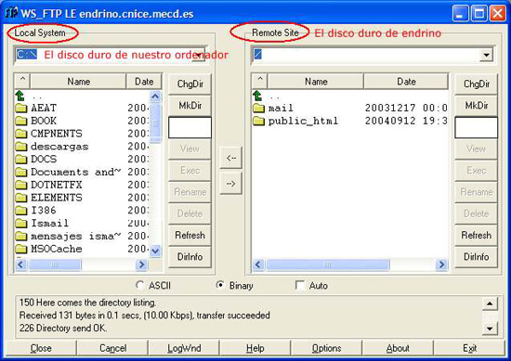Click the Exit button
This screenshot has height=361, width=511.
tap(469, 348)
